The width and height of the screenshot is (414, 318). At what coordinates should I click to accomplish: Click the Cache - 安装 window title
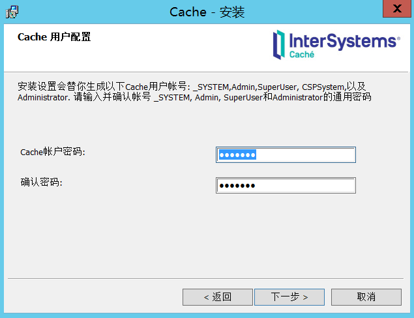207,12
